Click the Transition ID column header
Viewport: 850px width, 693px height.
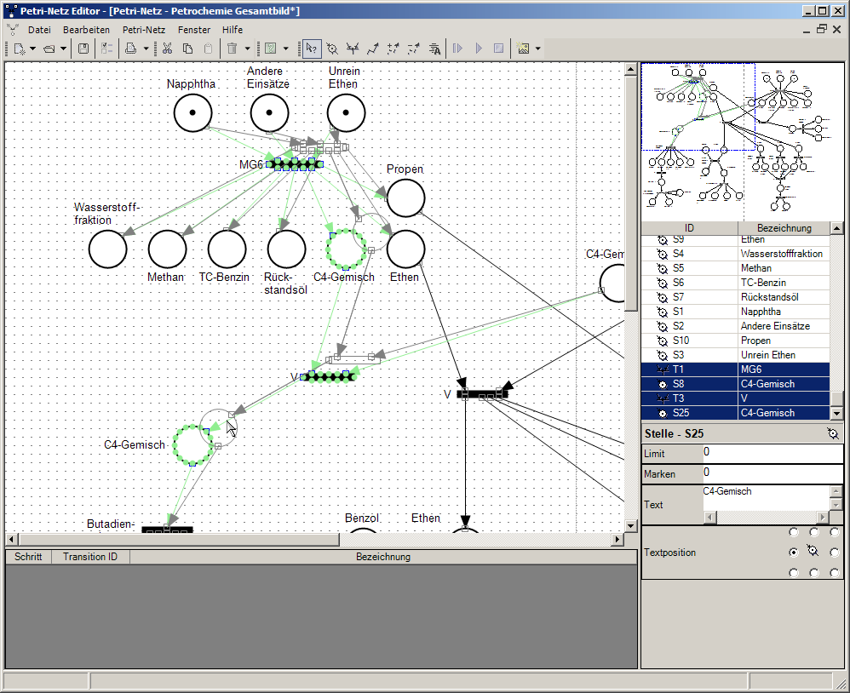(90, 557)
